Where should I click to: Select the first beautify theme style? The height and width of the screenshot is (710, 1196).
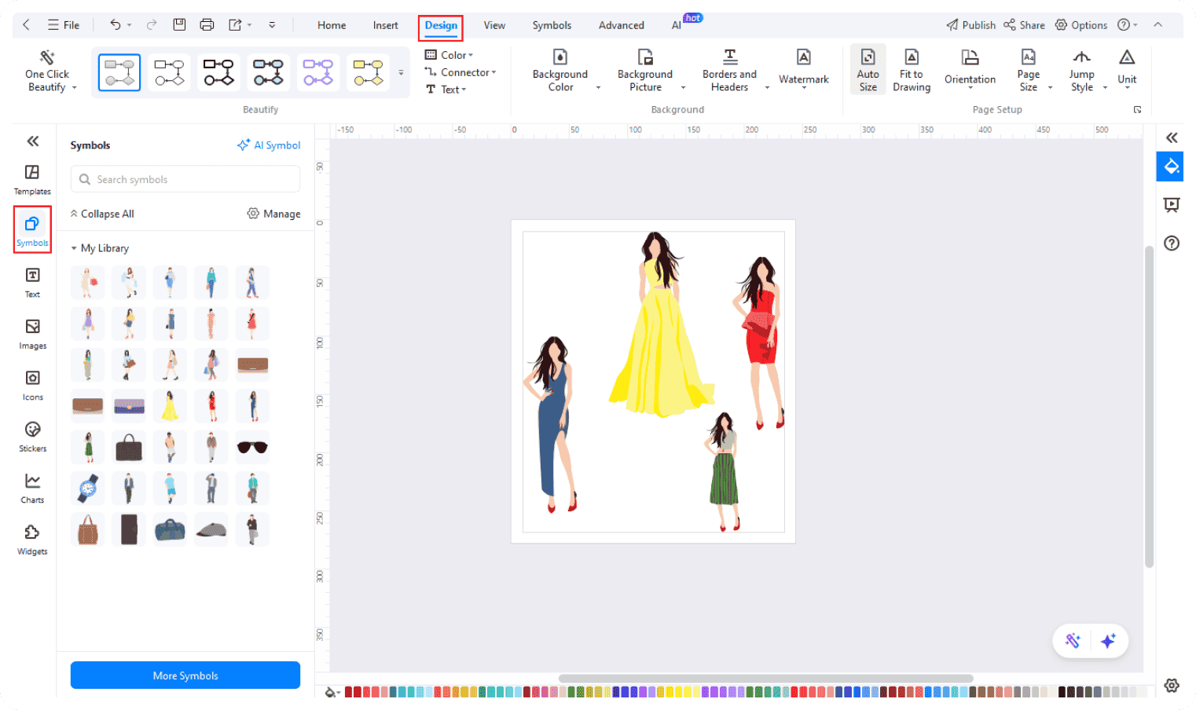(x=119, y=72)
